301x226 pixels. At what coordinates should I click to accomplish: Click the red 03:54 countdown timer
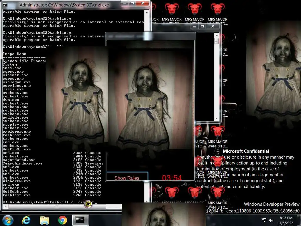(x=172, y=178)
